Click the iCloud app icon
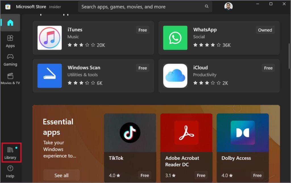Viewport: 291px width, 183px height. tap(175, 76)
